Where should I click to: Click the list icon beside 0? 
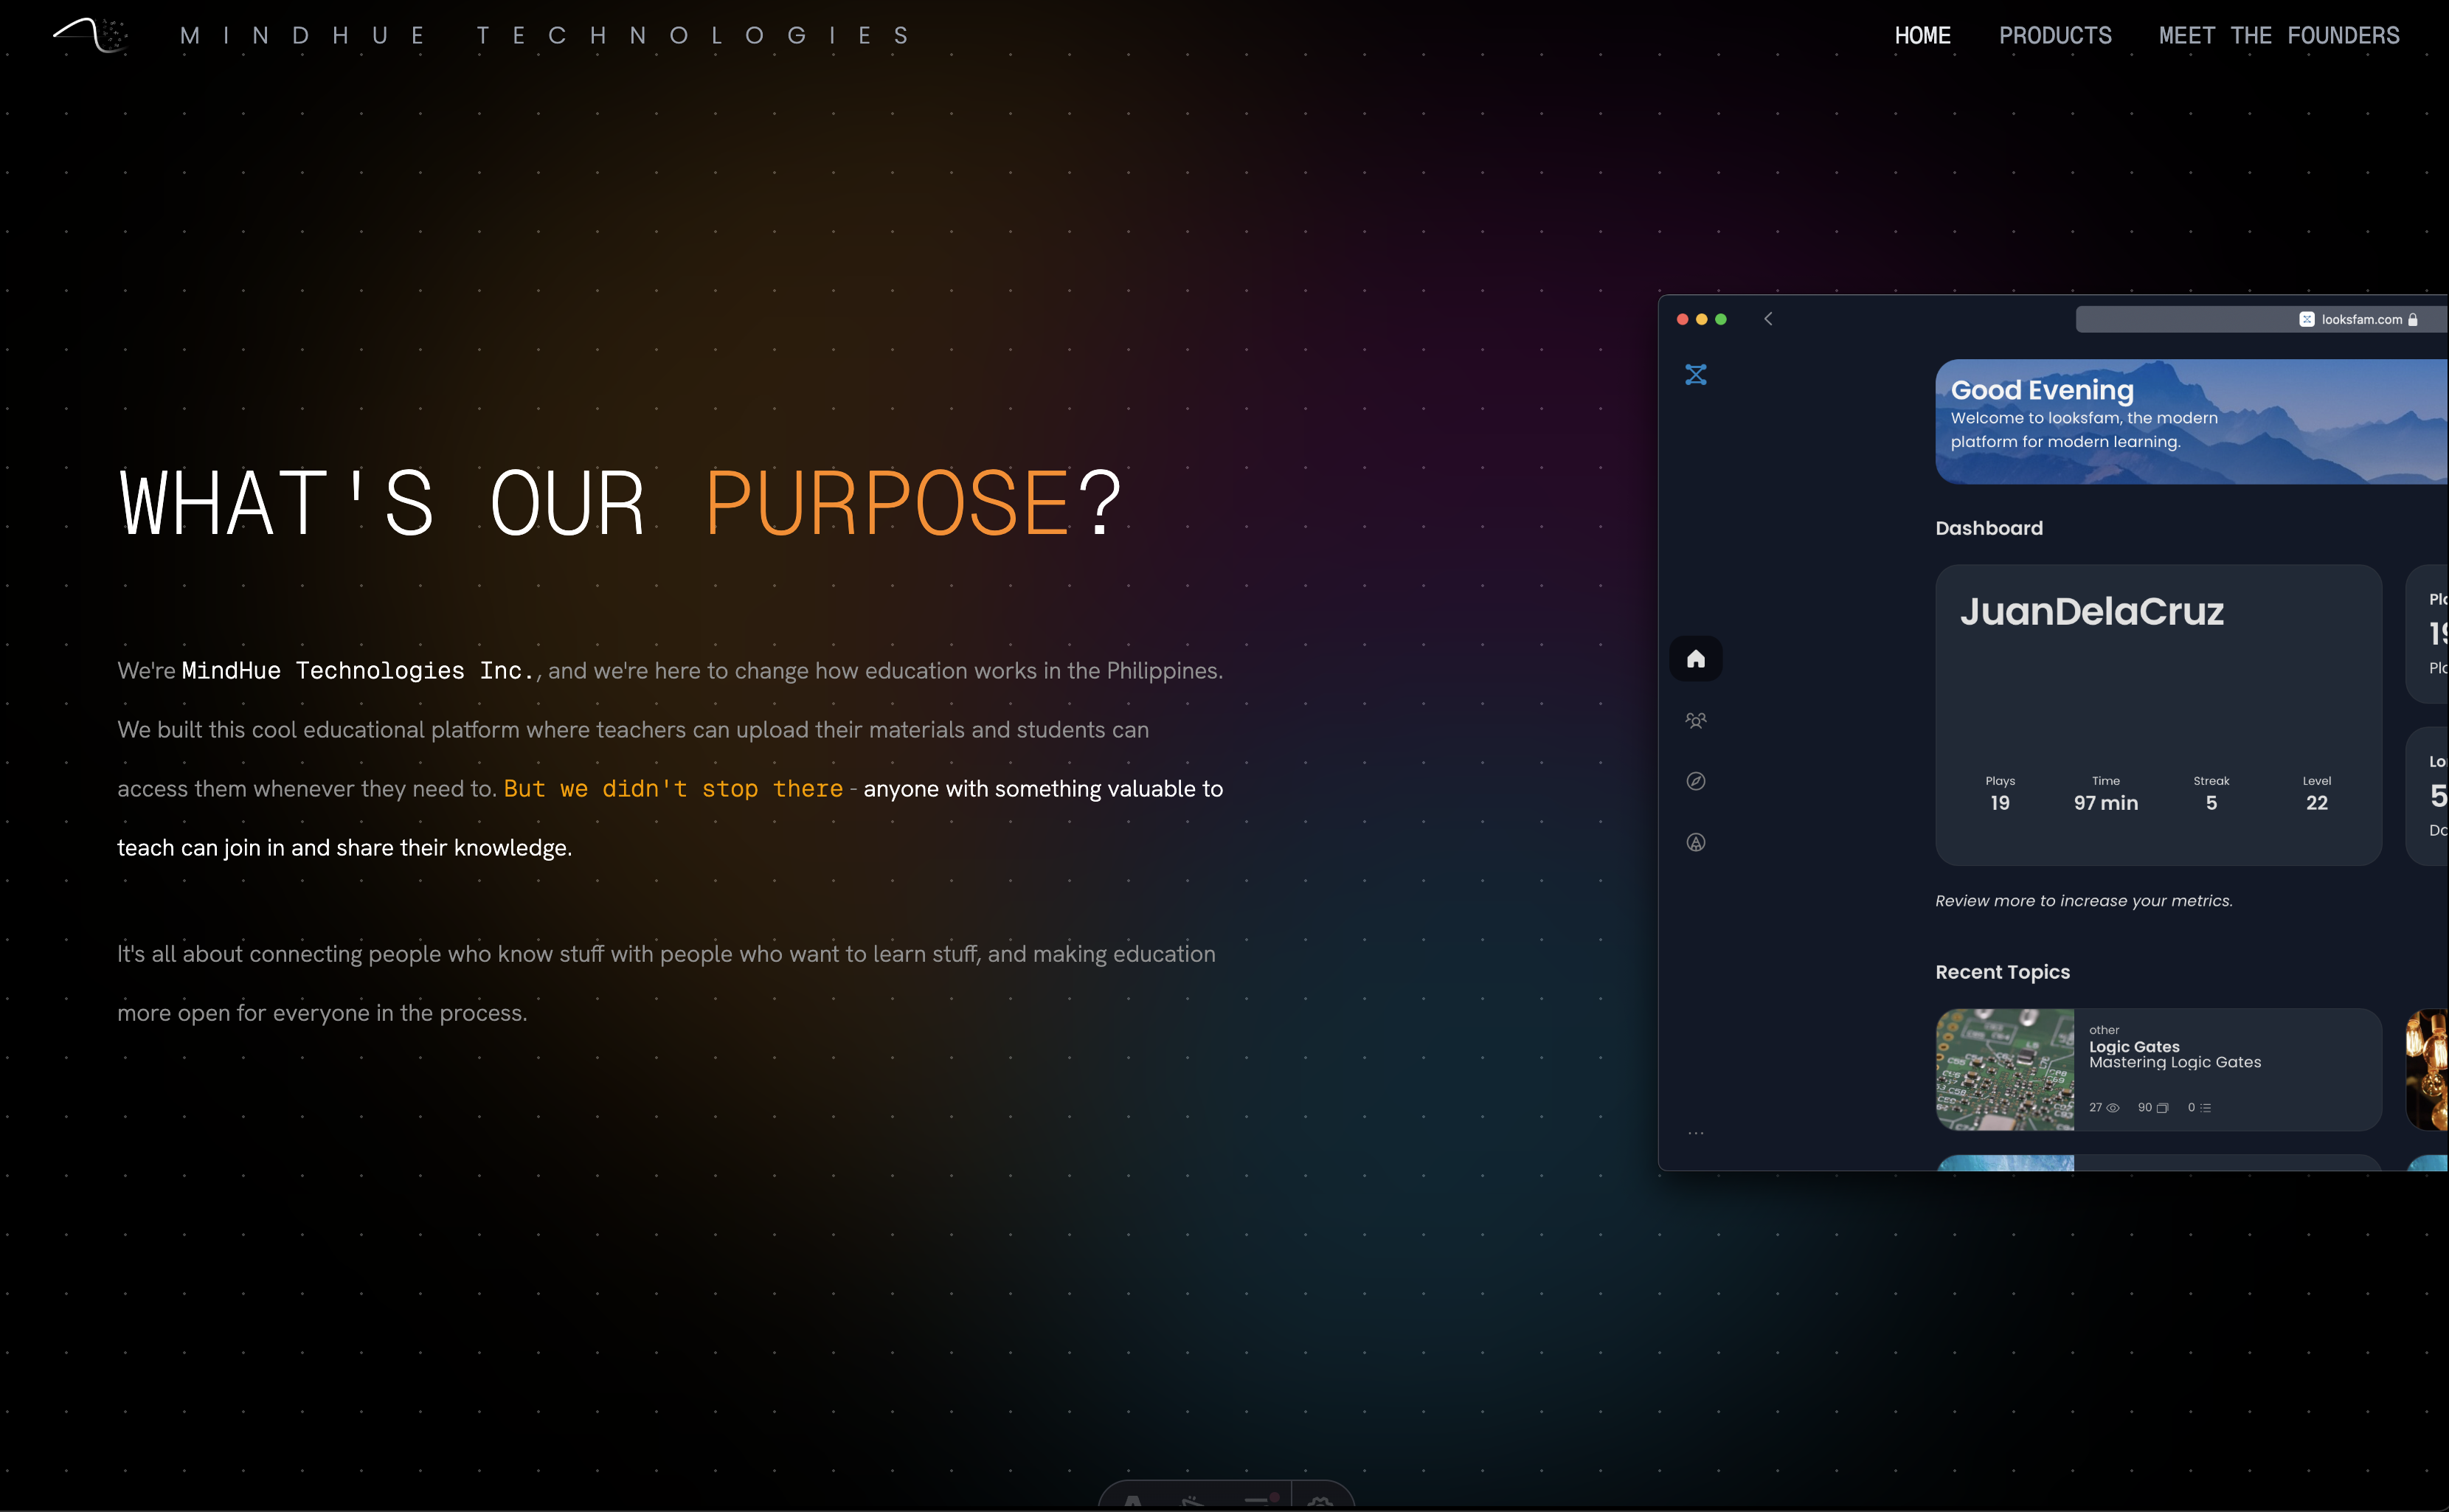point(2206,1108)
